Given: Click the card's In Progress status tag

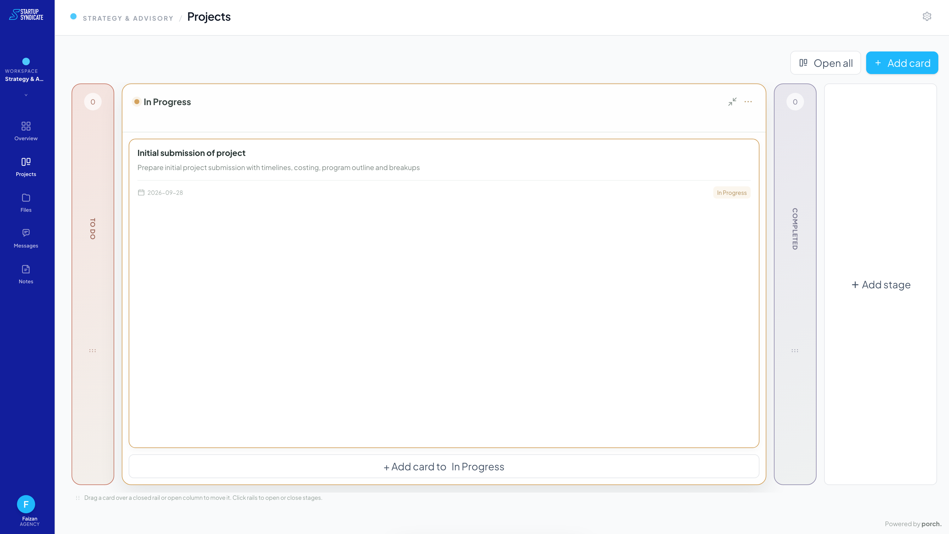Looking at the screenshot, I should pos(732,193).
